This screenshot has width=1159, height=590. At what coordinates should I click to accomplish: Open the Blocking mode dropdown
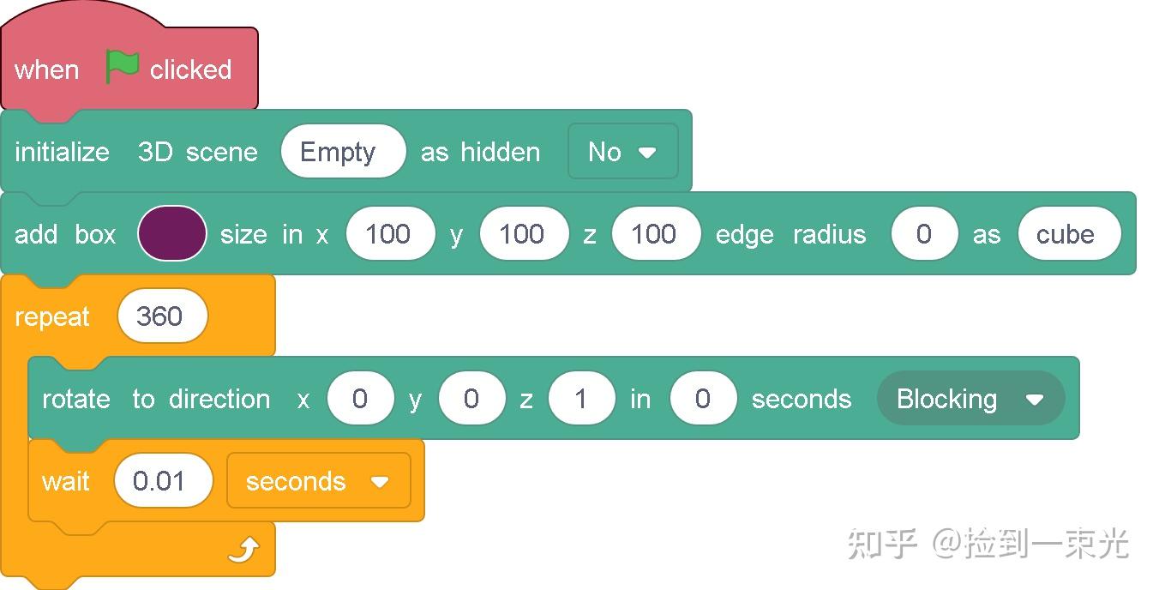point(970,399)
